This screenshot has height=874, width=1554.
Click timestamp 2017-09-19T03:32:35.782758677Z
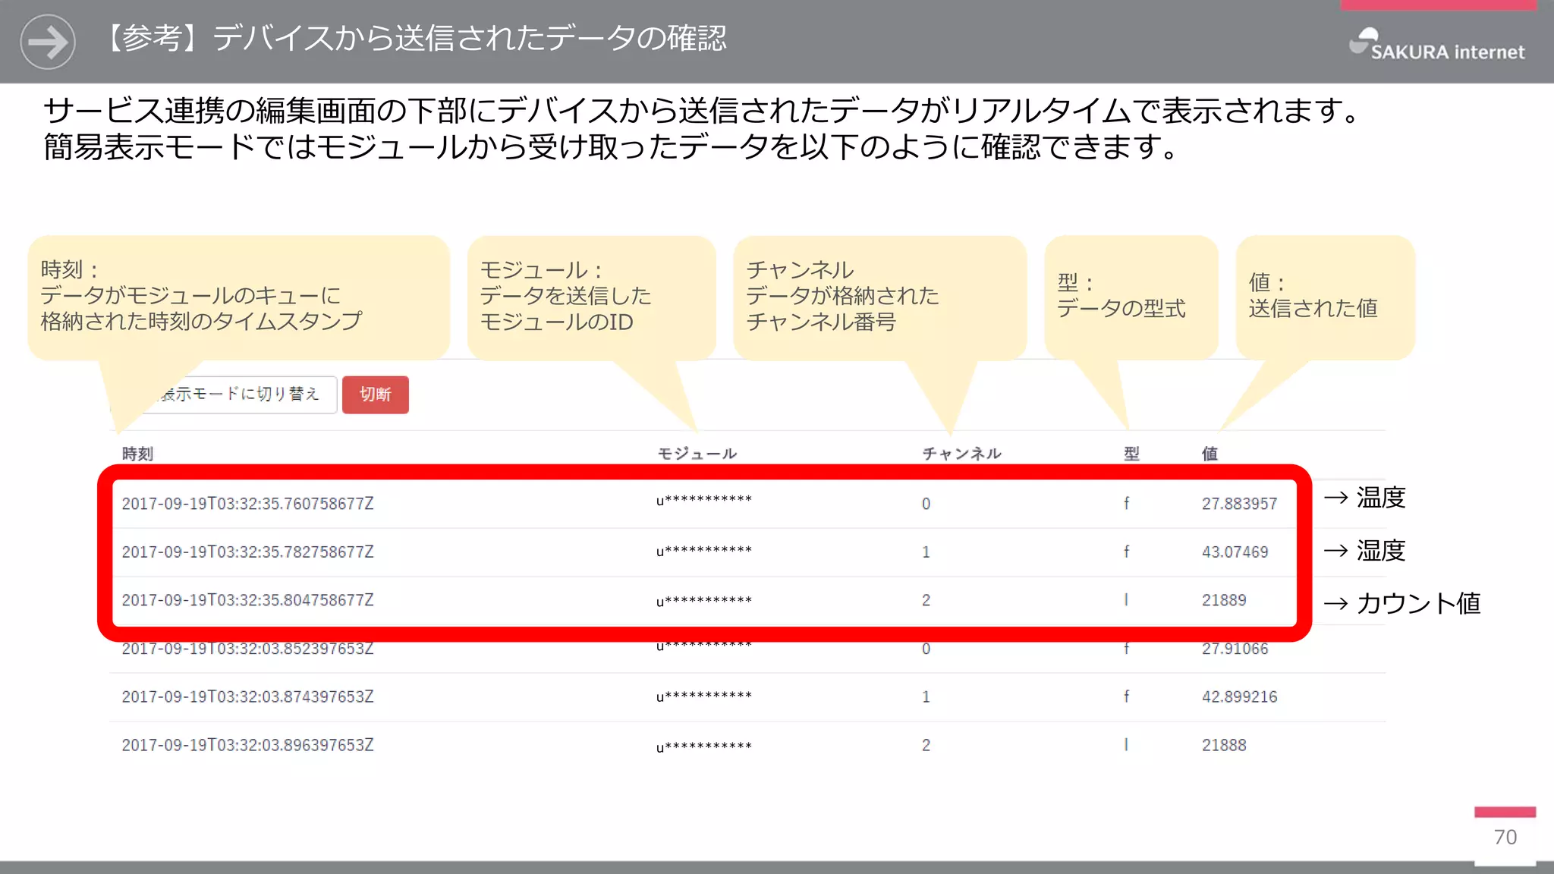(247, 552)
